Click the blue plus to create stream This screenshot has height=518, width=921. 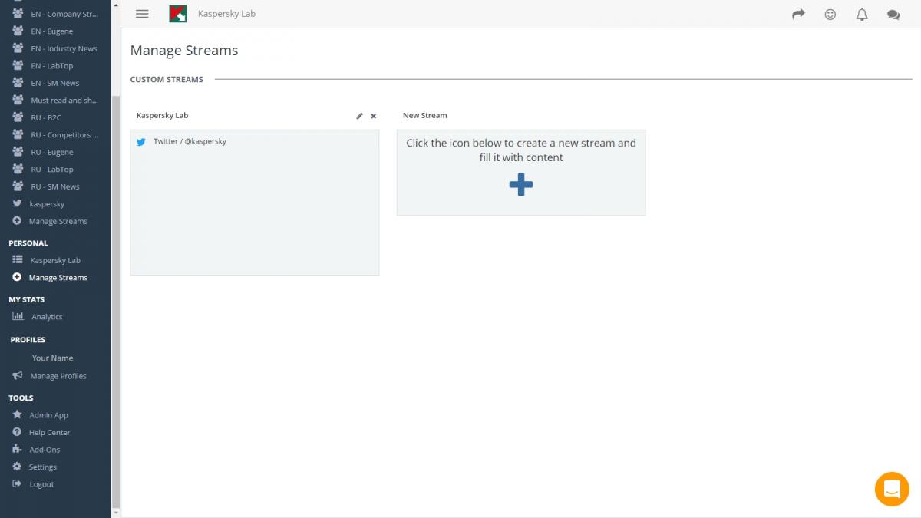pos(521,184)
